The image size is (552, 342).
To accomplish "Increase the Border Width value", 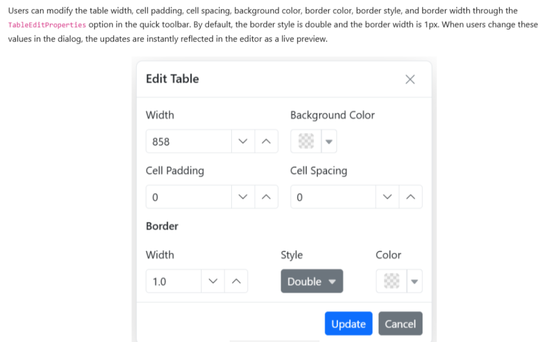I will click(236, 281).
